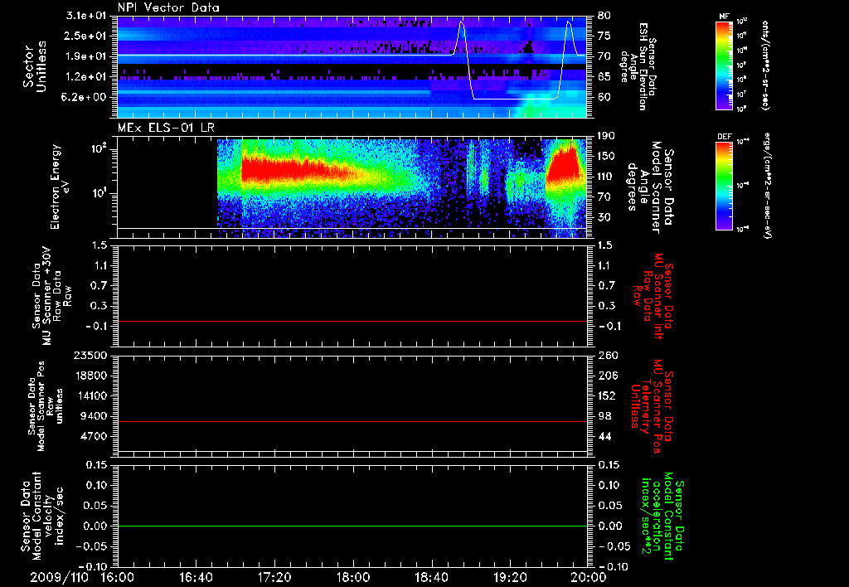Click the "Sector Unitless" axis label

click(x=35, y=66)
